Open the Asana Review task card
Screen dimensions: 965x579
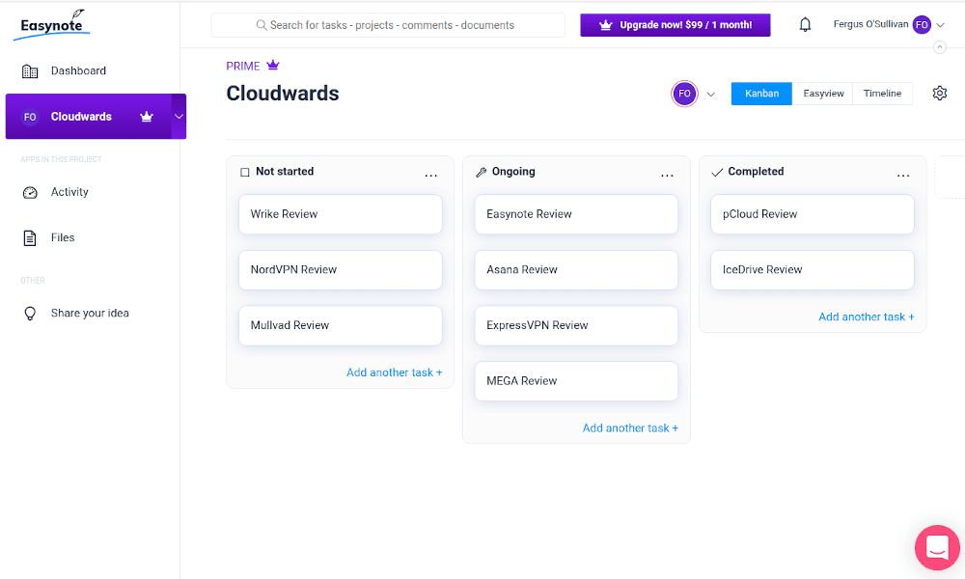[x=576, y=269]
